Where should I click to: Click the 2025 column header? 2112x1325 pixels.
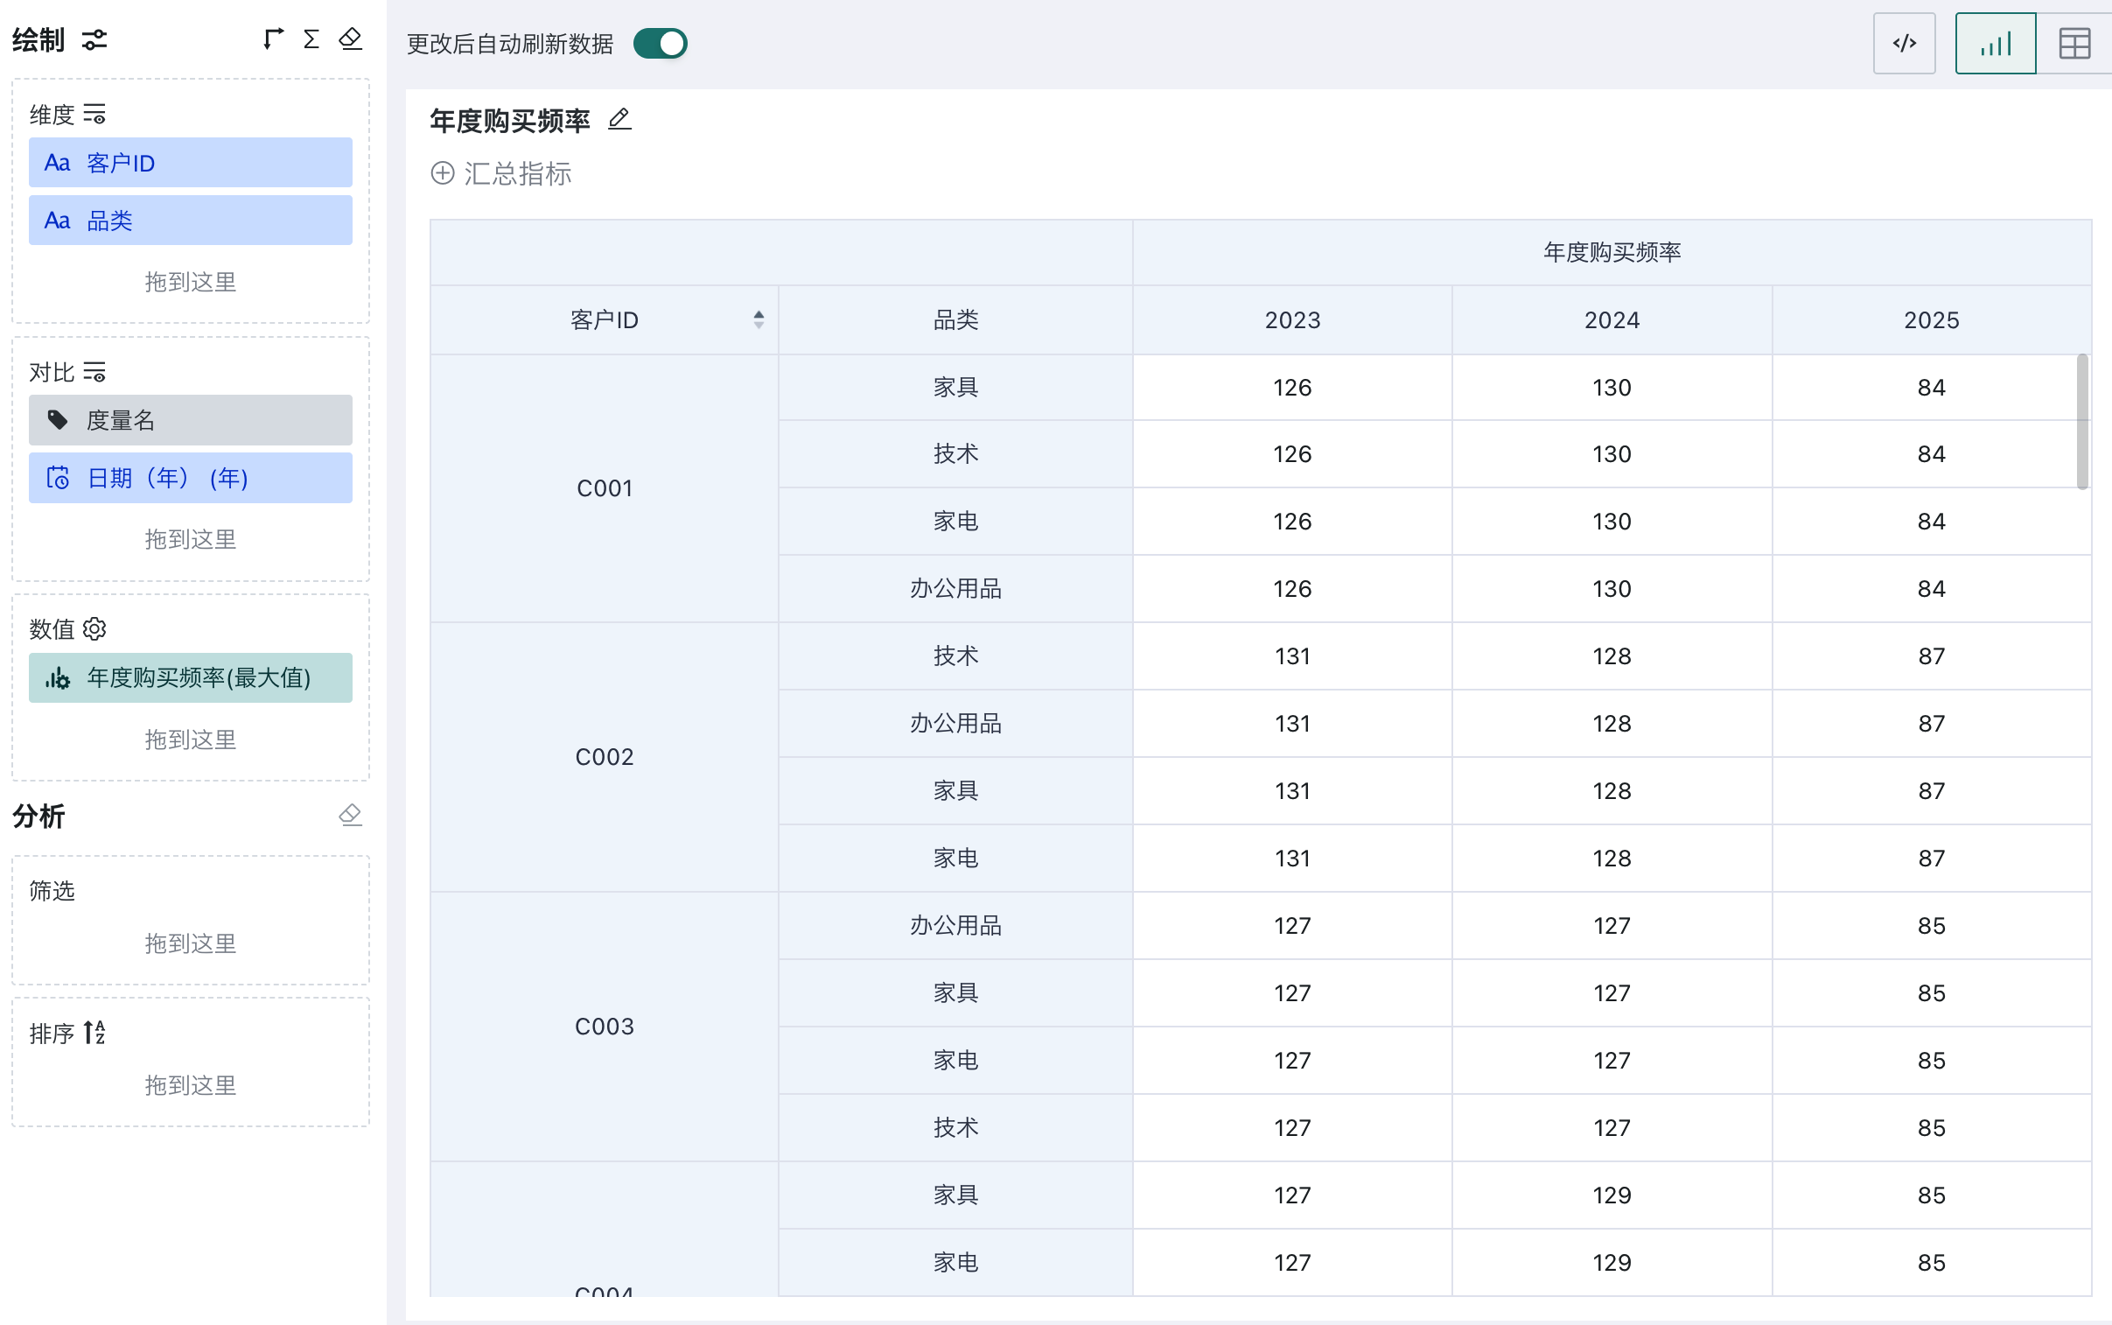1932,319
